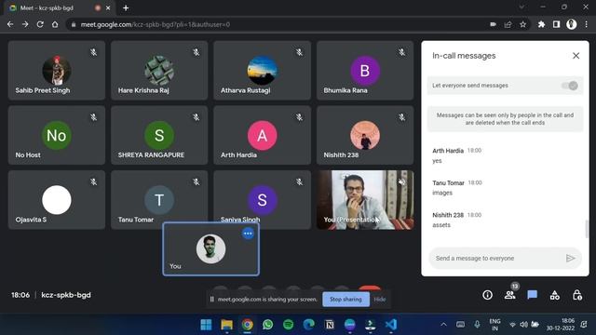Click SHREYA RANGAPURE's S avatar

click(159, 135)
